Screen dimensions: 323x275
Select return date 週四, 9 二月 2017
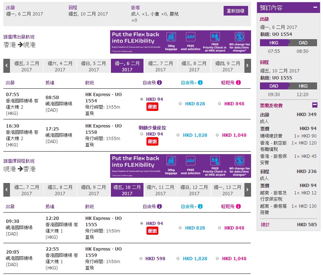coord(93,190)
